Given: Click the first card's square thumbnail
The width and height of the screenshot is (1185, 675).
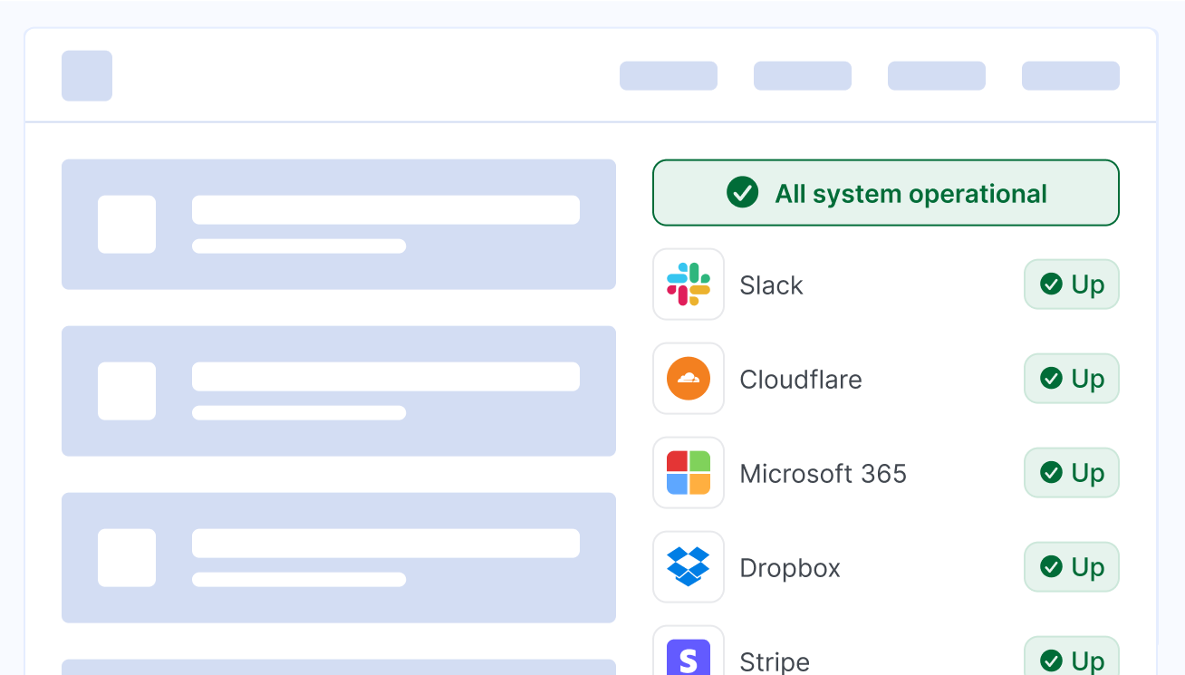Looking at the screenshot, I should click(x=127, y=225).
